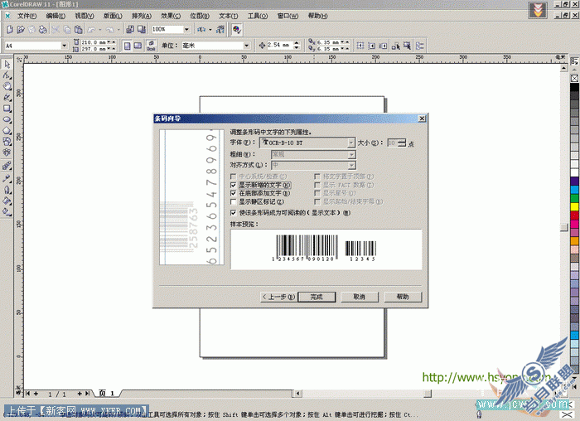Open the 文本 menu
This screenshot has width=580, height=421.
click(228, 16)
